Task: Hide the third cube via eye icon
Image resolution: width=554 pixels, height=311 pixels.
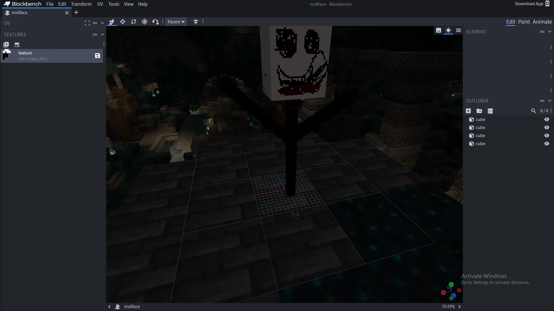Action: click(x=547, y=136)
